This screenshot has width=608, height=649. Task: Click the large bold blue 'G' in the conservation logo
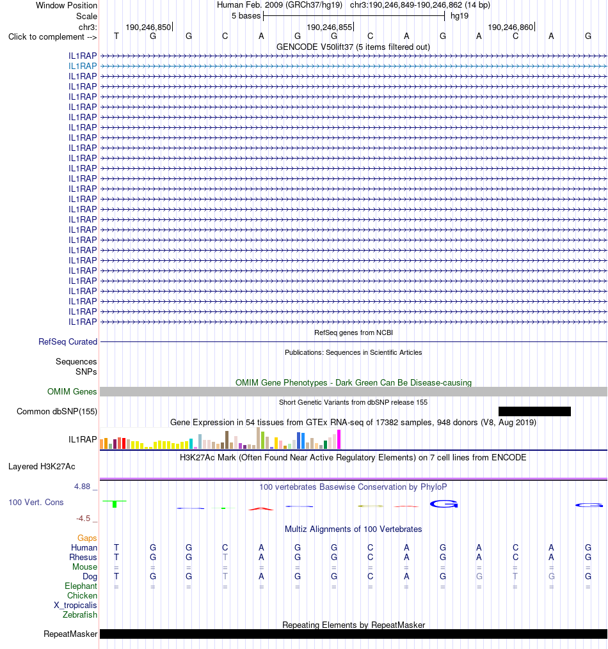(x=444, y=504)
